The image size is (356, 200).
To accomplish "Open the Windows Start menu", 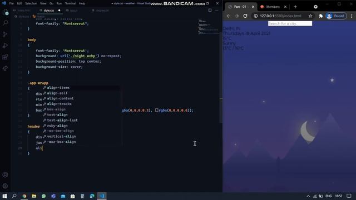I will coord(4,196).
